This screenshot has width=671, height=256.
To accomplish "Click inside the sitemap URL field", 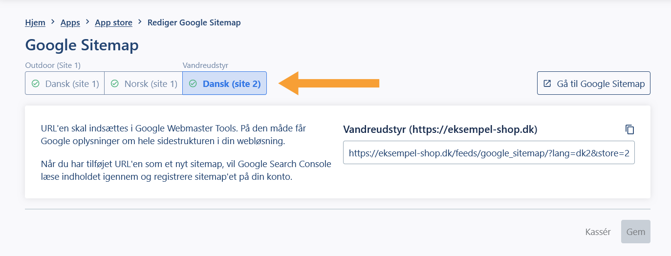I will [x=489, y=153].
